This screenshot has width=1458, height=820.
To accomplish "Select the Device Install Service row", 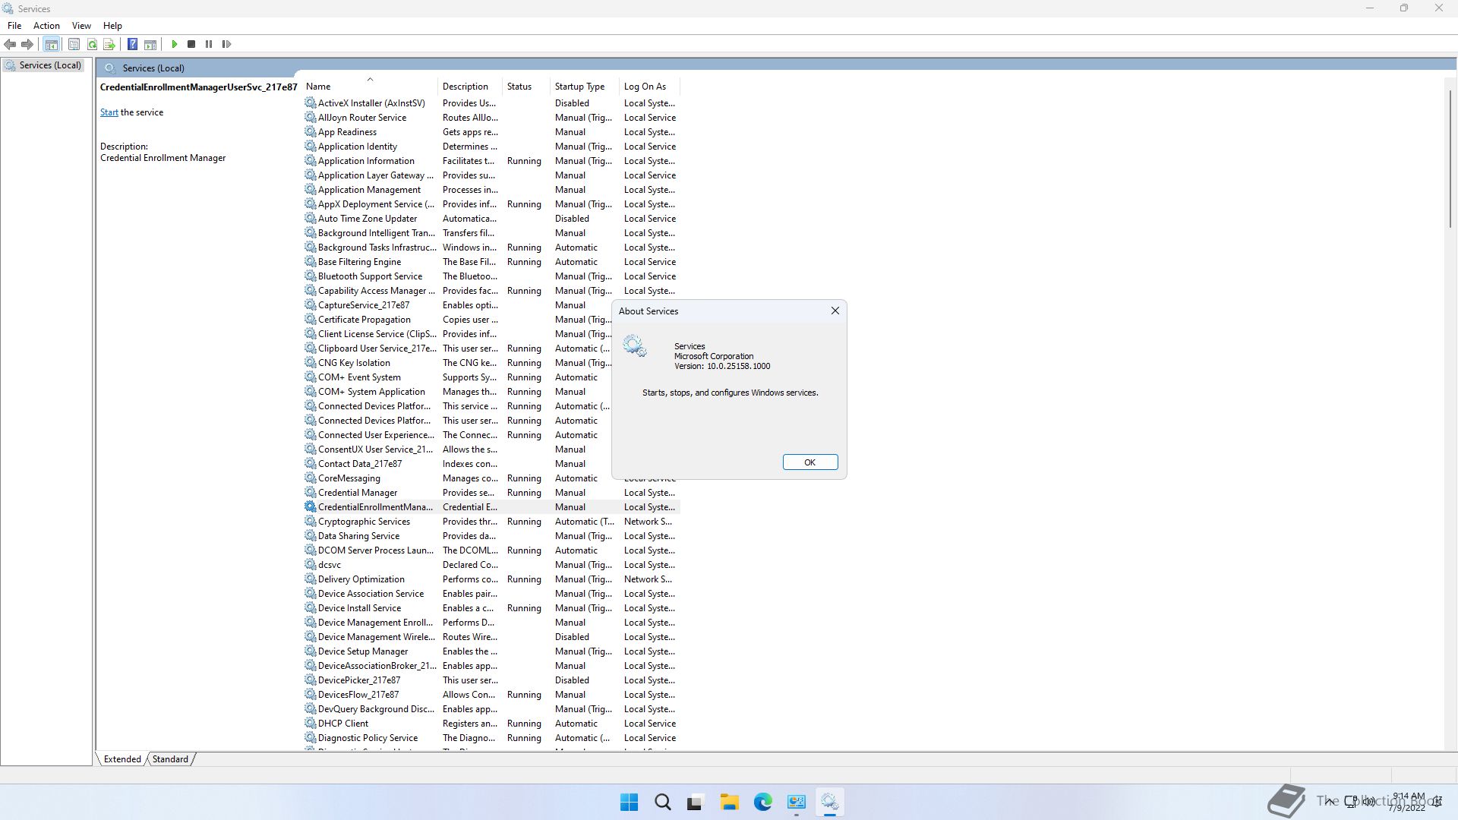I will tap(491, 607).
